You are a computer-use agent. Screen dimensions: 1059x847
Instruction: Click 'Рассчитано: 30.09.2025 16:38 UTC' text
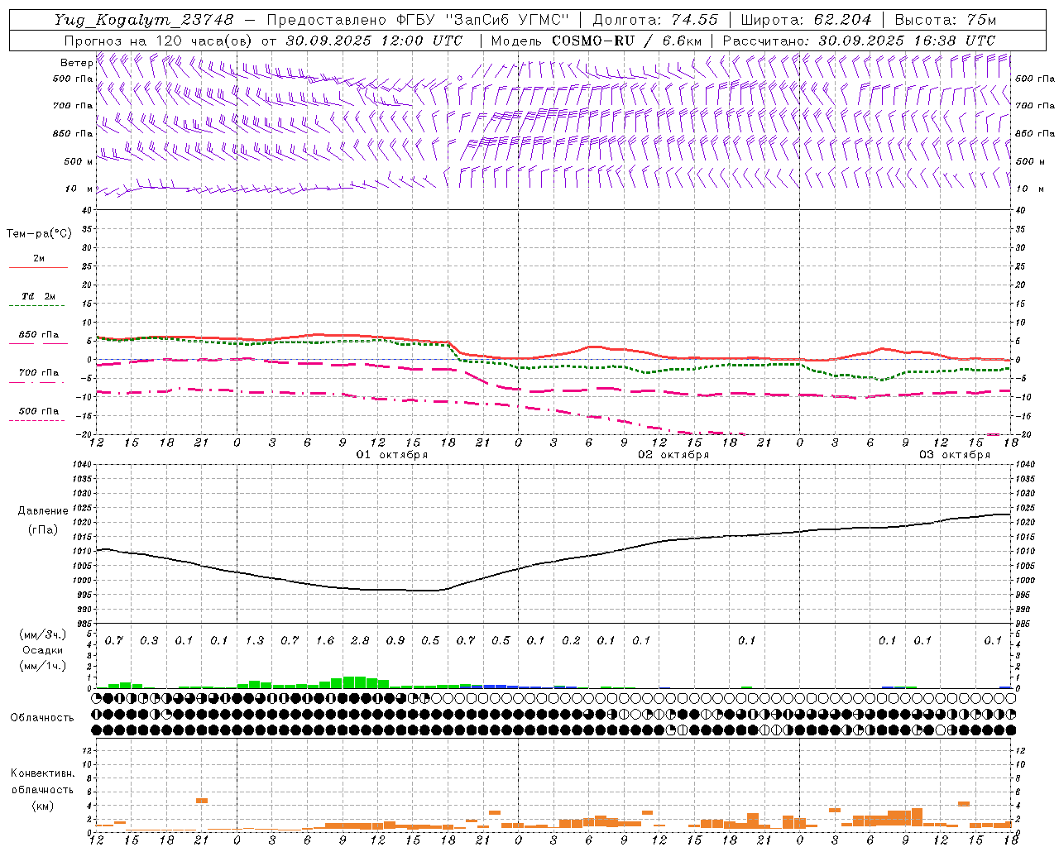[859, 41]
